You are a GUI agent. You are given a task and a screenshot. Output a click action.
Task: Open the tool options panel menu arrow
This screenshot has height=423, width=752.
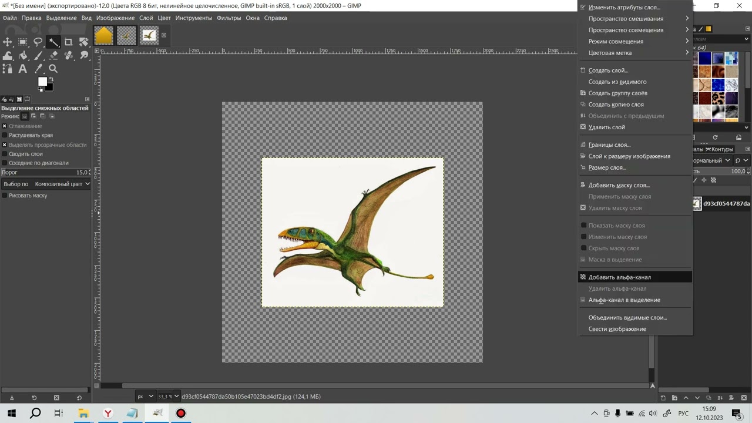88,99
